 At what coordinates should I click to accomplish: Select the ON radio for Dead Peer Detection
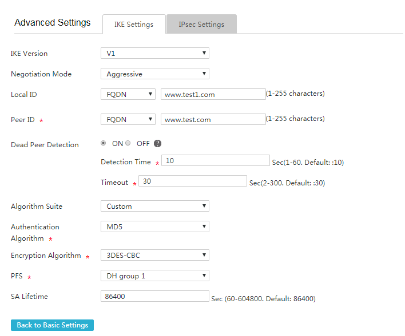coord(104,143)
